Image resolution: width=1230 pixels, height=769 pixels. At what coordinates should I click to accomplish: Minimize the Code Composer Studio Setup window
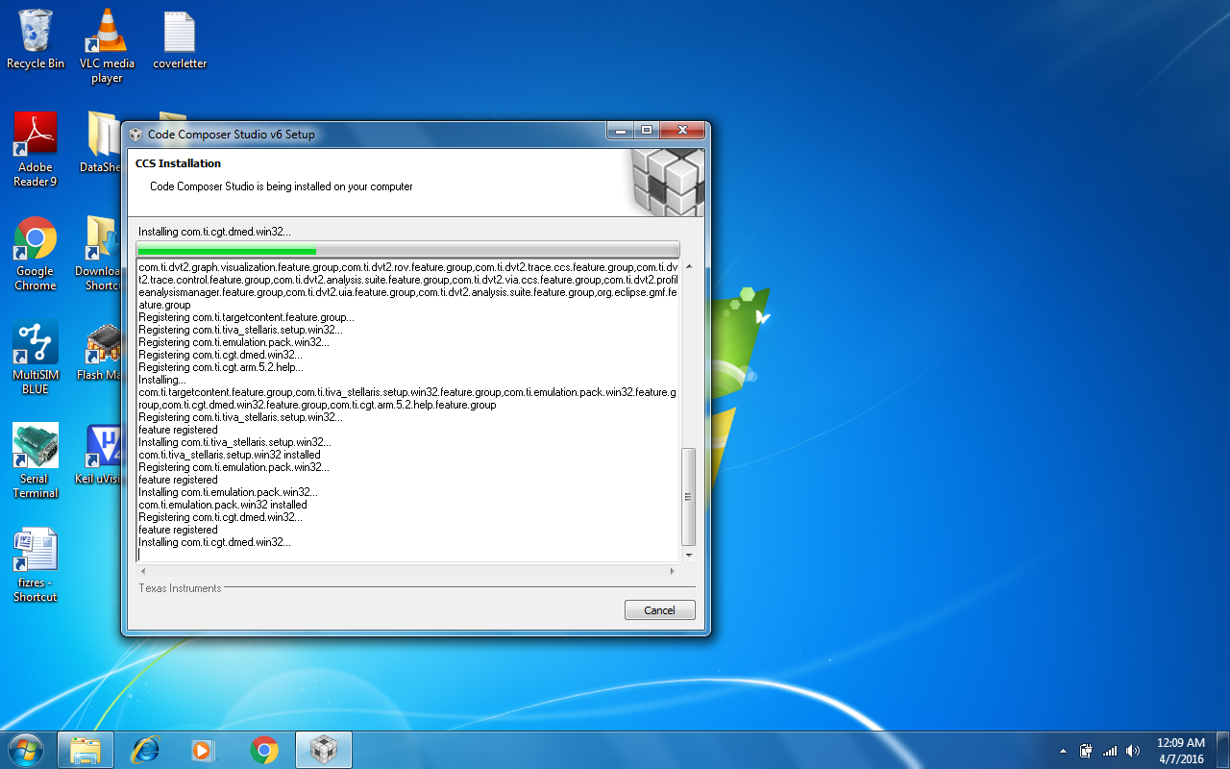pyautogui.click(x=620, y=131)
